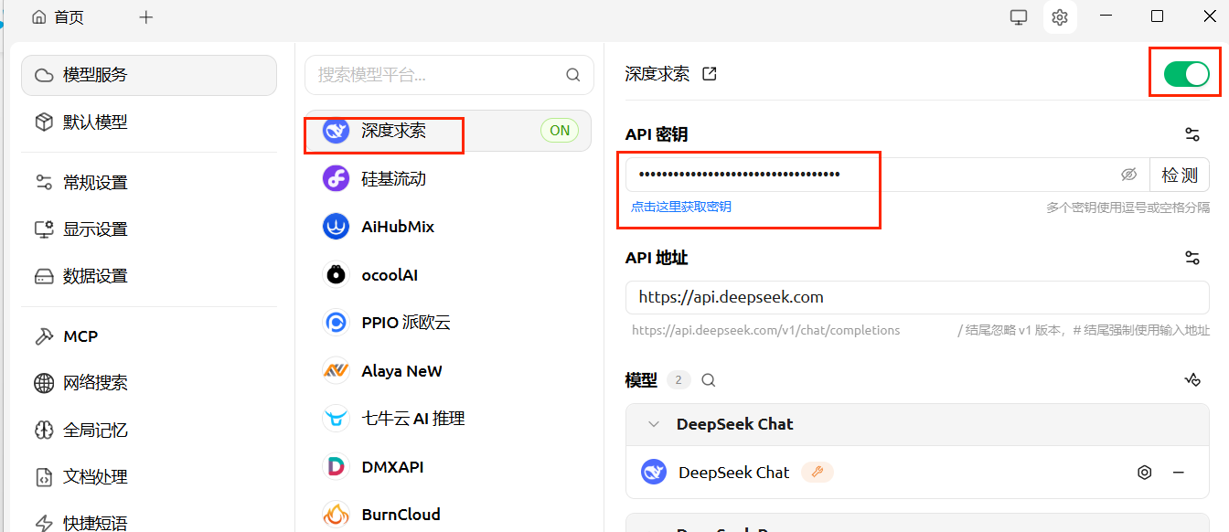Image resolution: width=1229 pixels, height=532 pixels.
Task: Open 显示设置 settings section
Action: pyautogui.click(x=149, y=229)
